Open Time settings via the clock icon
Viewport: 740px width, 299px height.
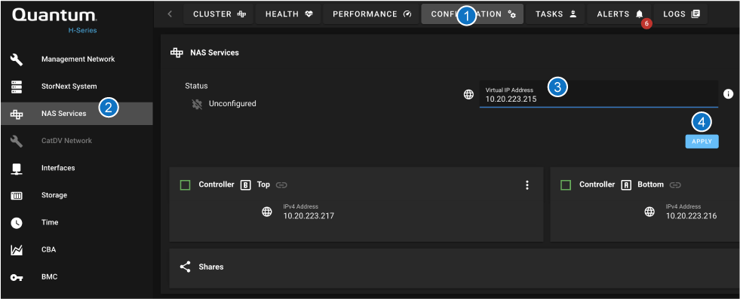click(x=17, y=223)
